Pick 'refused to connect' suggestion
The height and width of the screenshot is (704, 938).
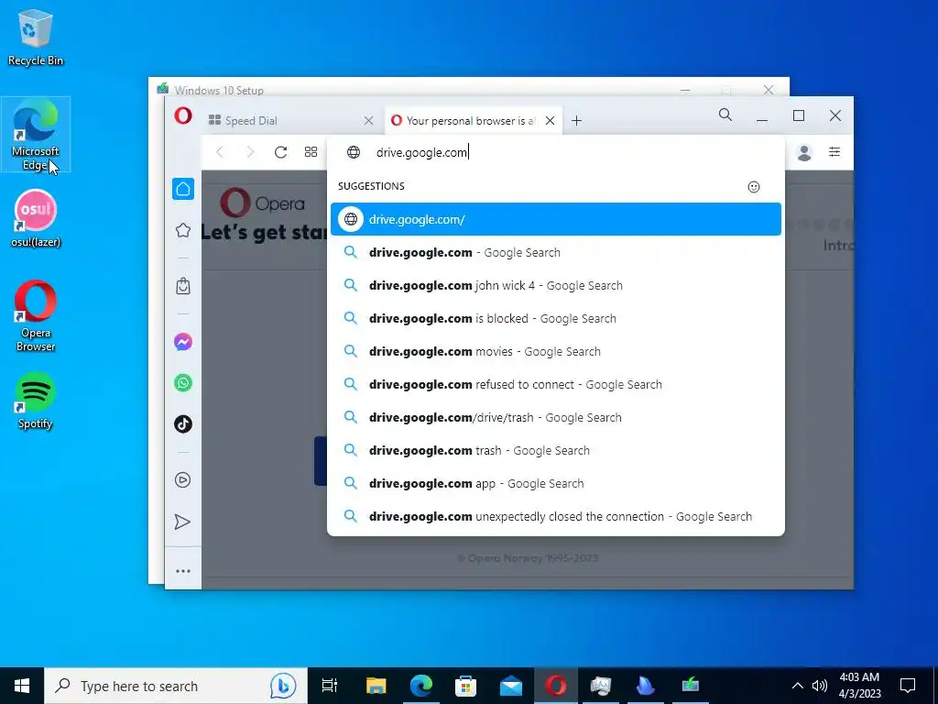[556, 384]
